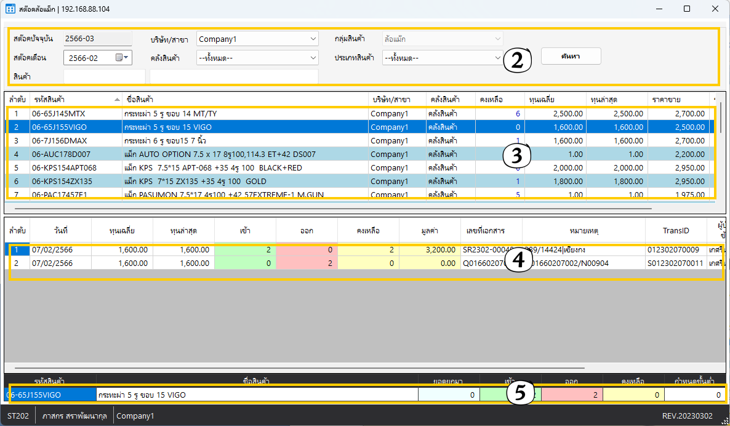Click the second transaction row S012302070011
Screen dimensions: 730x426
674,263
